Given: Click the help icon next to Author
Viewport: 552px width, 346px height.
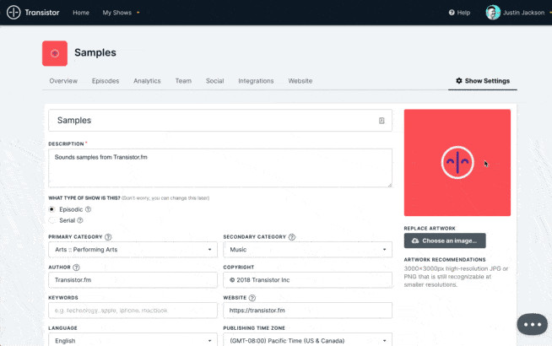Looking at the screenshot, I should 76,268.
